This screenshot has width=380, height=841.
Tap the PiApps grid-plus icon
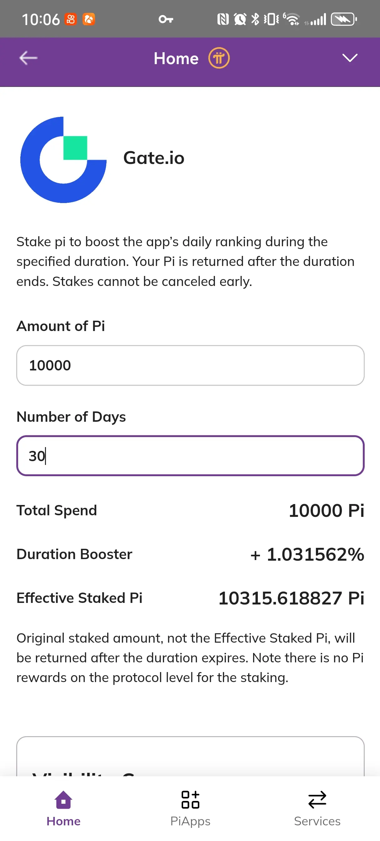[x=191, y=799]
